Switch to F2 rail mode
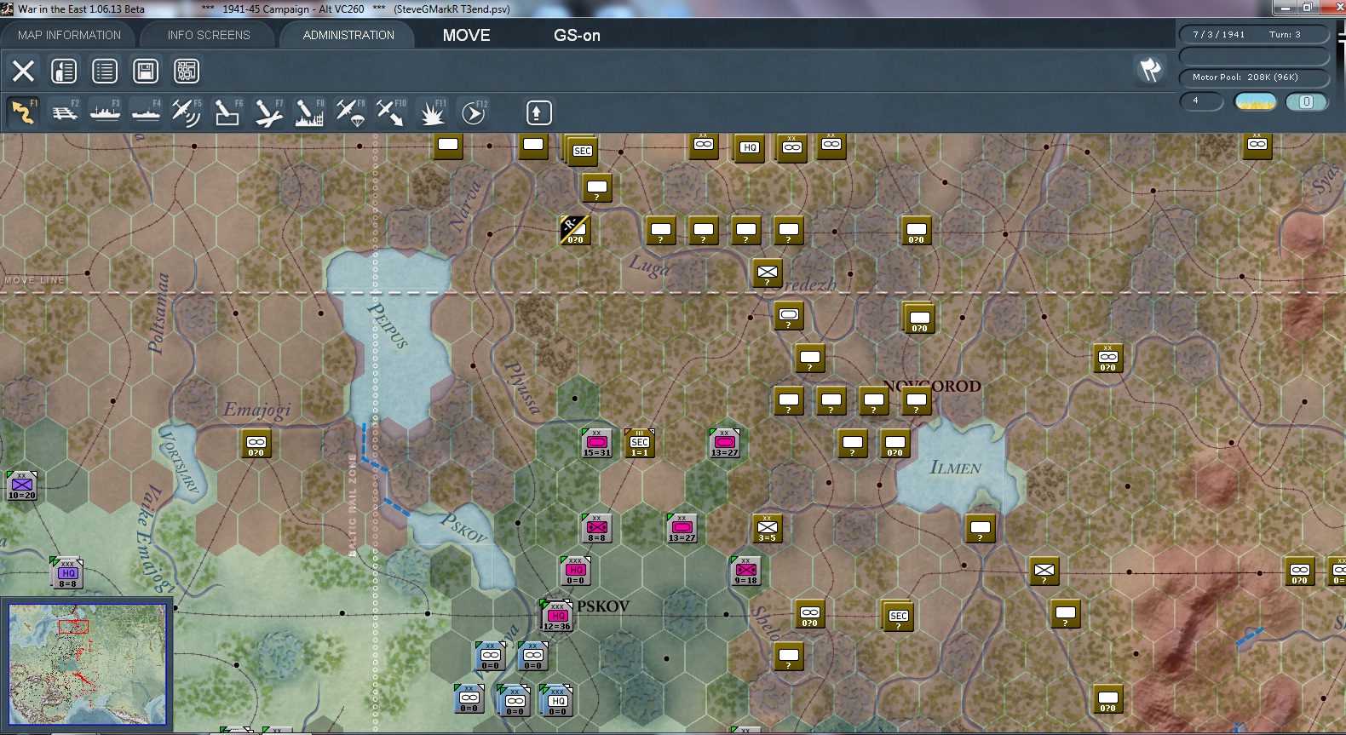Screen dimensions: 1346x735 (64, 112)
